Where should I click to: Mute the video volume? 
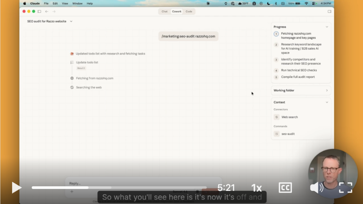pyautogui.click(x=317, y=188)
